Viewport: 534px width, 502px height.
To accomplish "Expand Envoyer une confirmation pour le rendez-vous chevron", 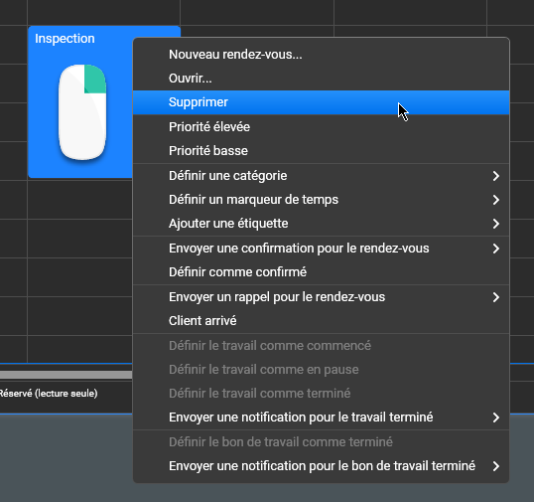I will [496, 249].
